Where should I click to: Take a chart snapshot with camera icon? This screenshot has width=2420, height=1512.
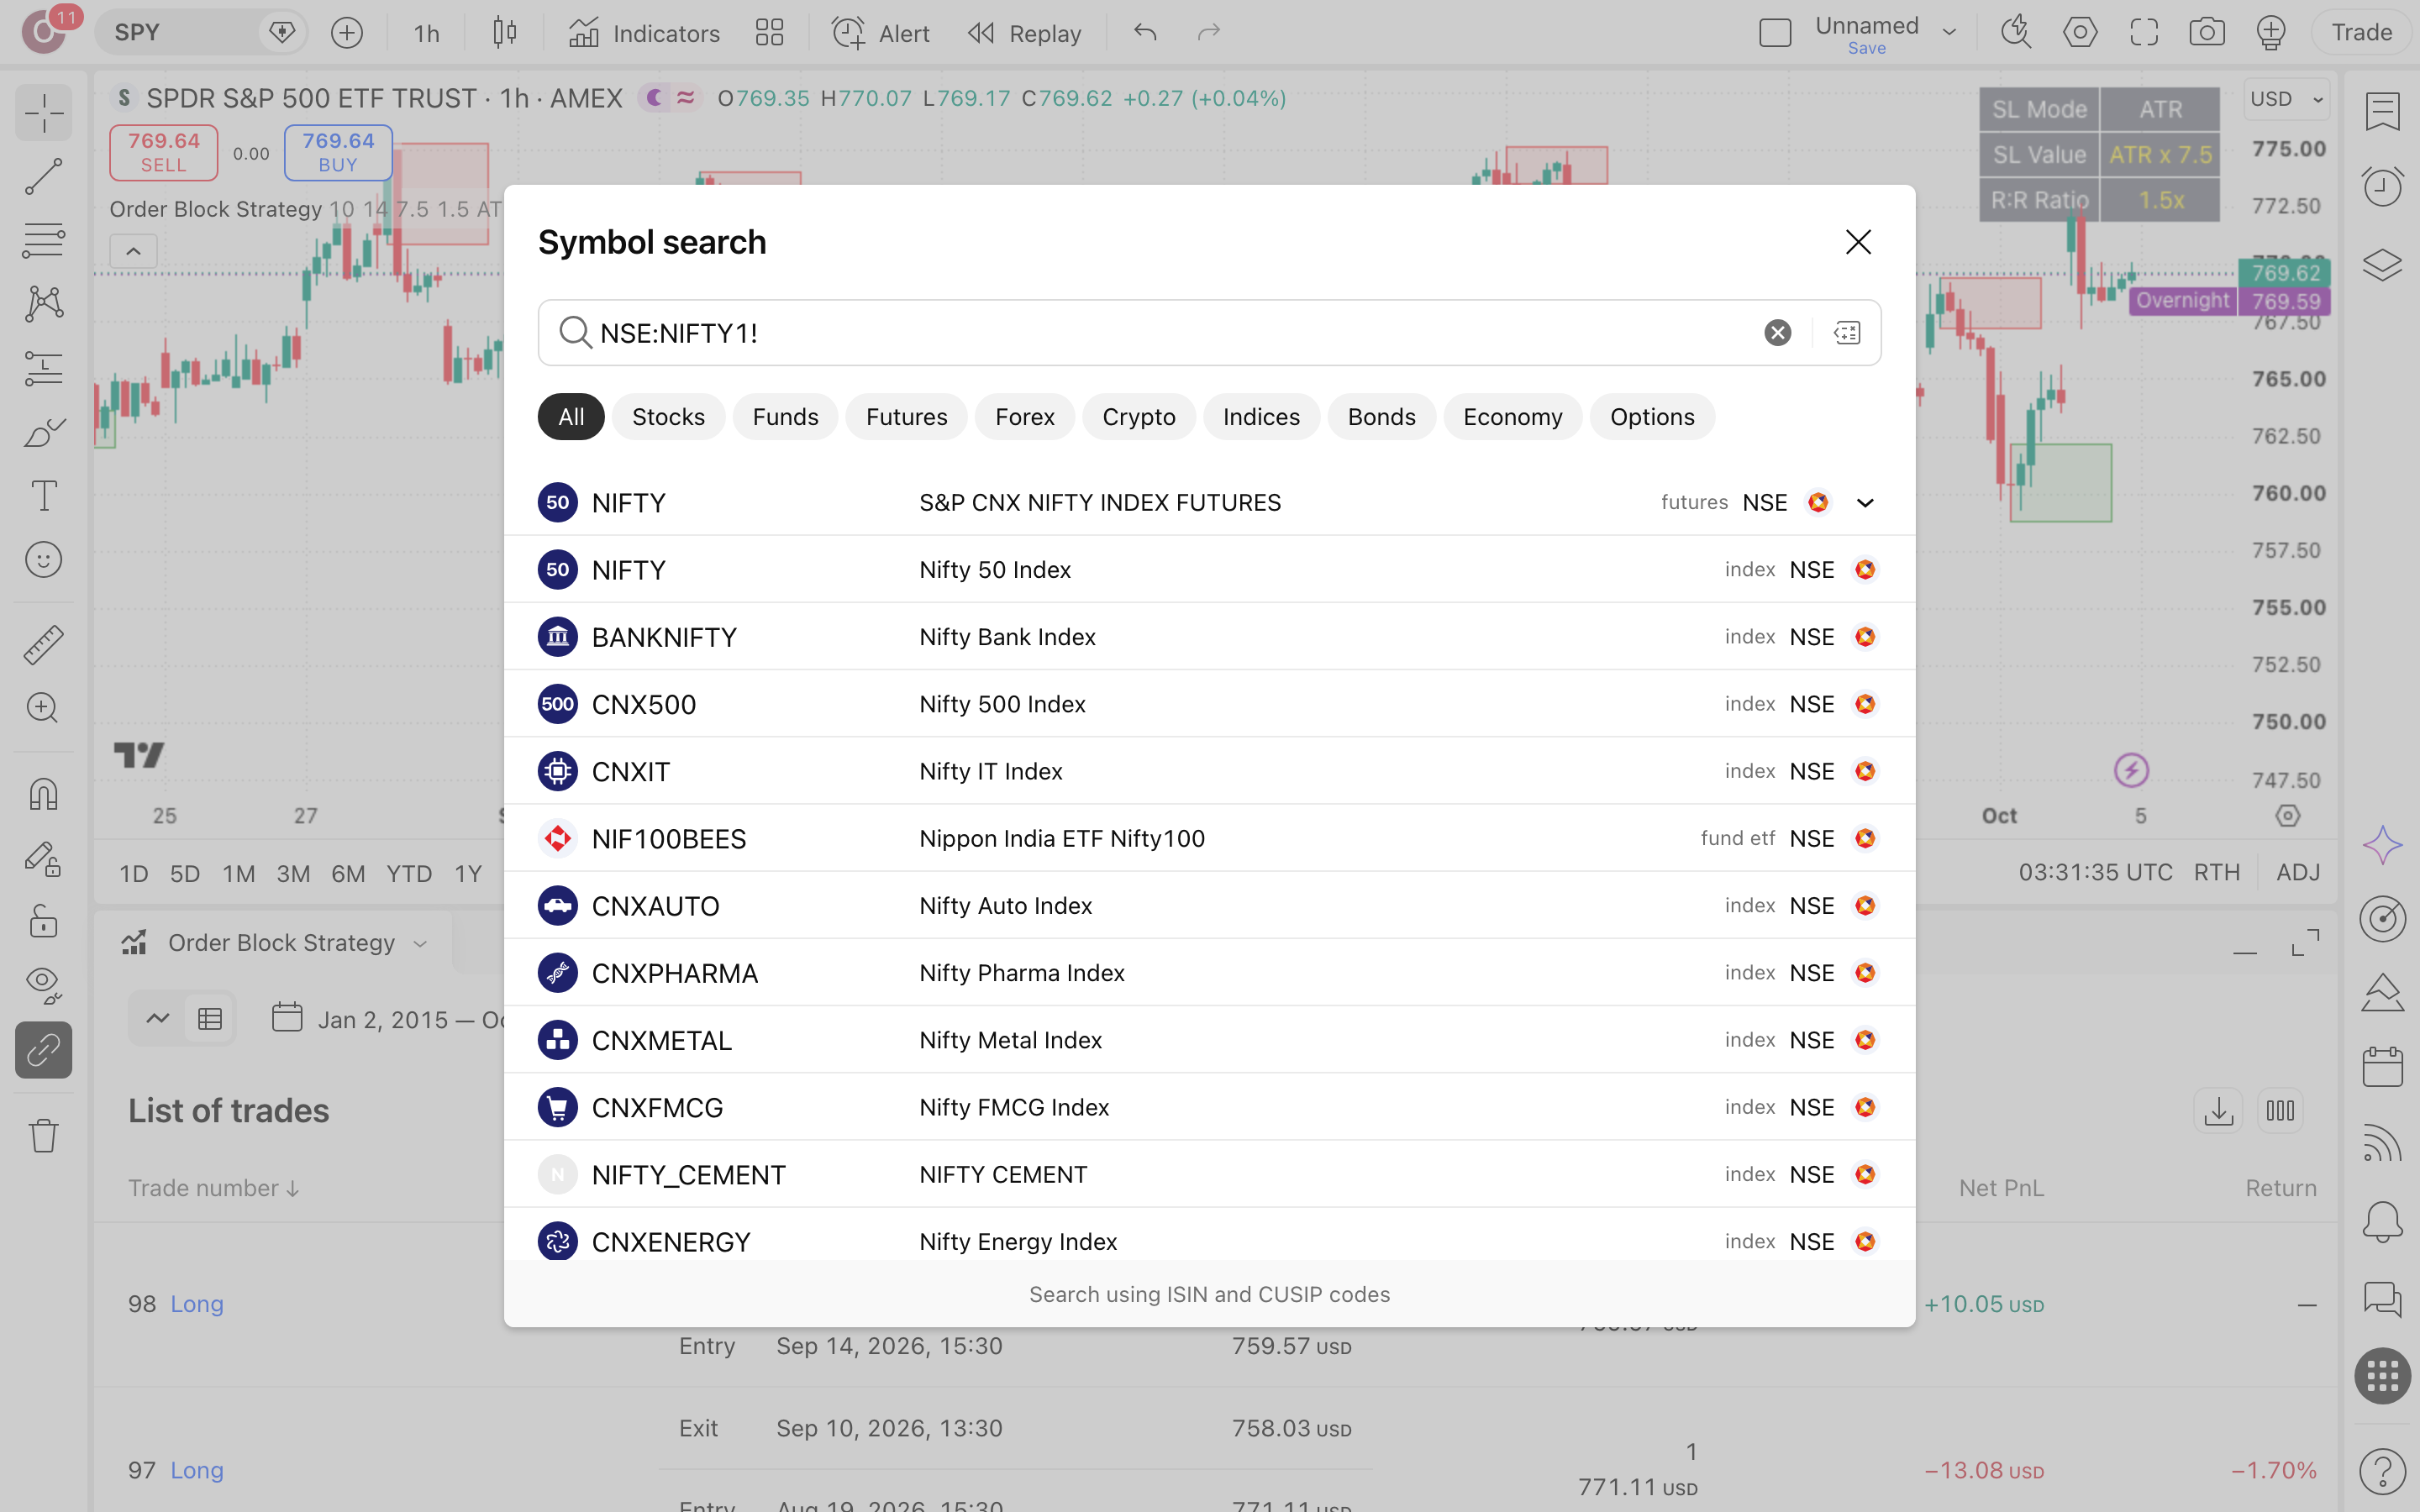click(x=2207, y=33)
